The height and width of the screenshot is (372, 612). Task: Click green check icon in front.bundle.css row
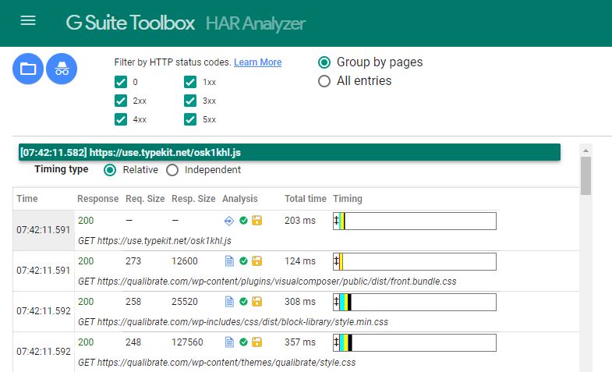tap(243, 260)
